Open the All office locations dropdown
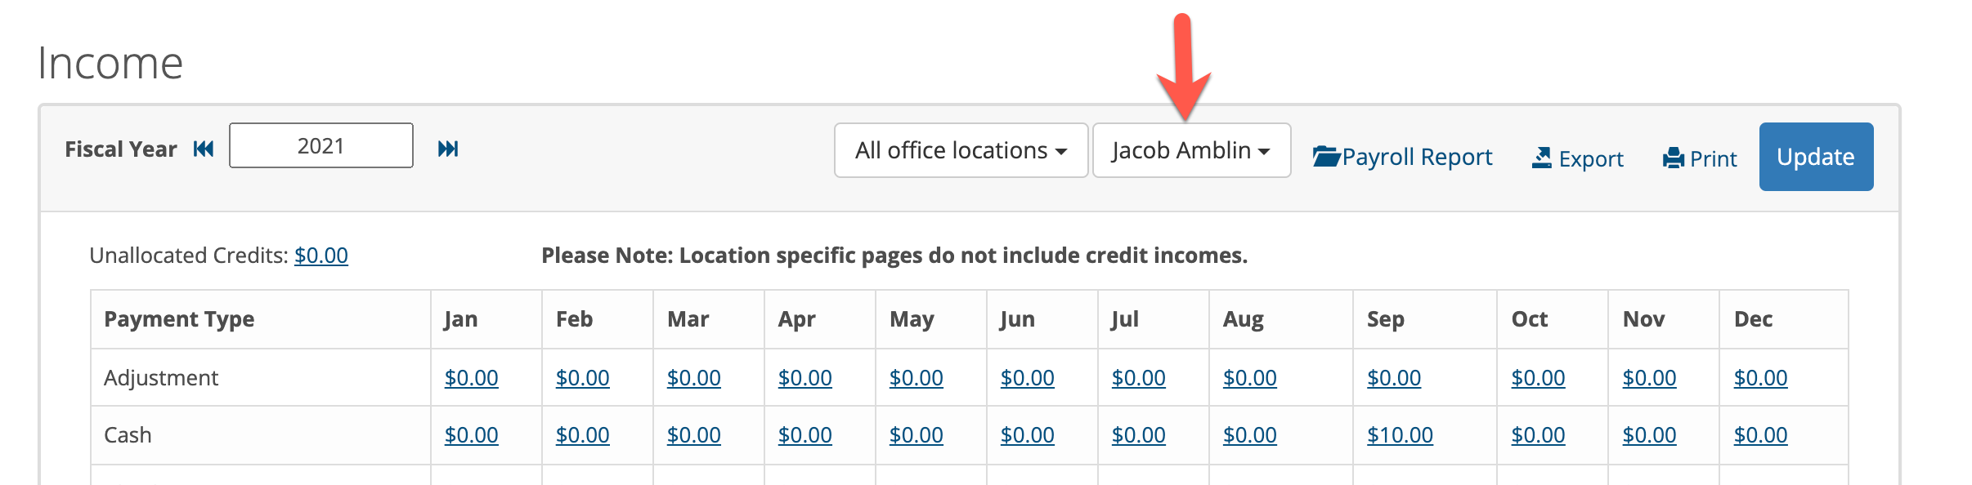 tap(961, 150)
